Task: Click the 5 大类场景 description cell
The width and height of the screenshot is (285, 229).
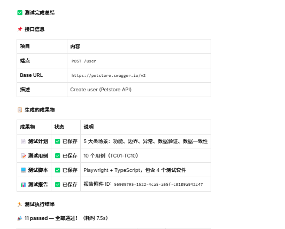Action: click(145, 141)
